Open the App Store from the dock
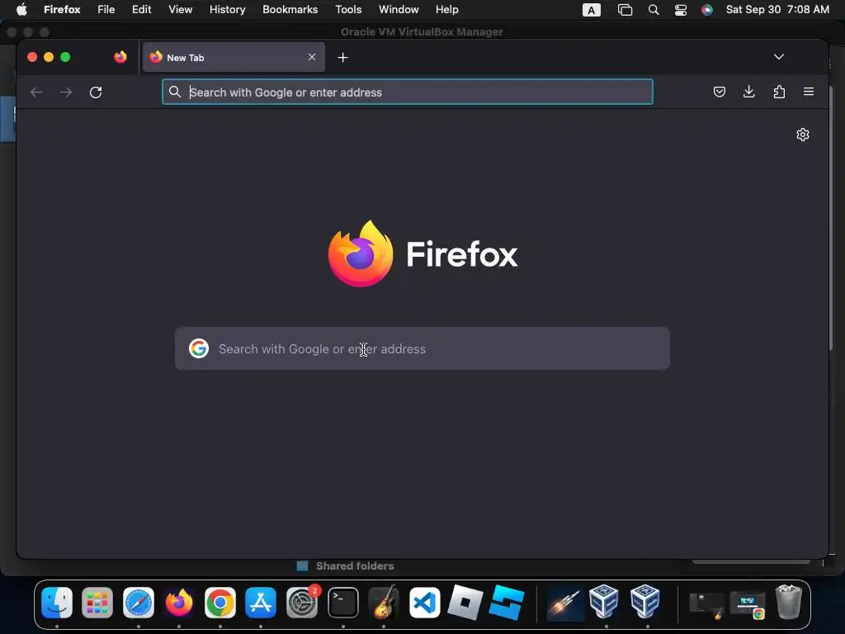 261,602
